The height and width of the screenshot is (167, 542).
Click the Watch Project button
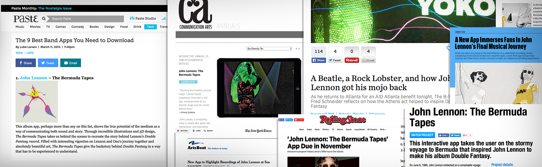click(422, 135)
